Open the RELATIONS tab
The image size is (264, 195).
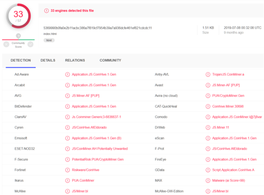coord(75,60)
